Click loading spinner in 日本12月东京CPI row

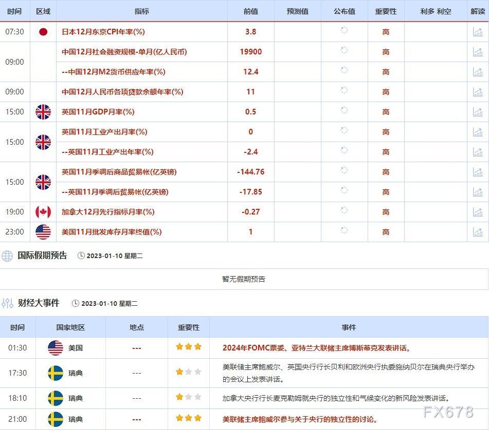coord(344,30)
